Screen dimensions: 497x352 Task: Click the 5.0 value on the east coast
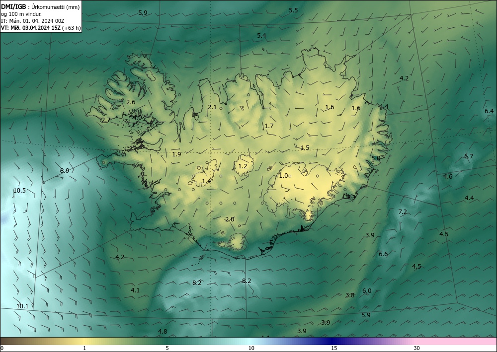coord(376,158)
